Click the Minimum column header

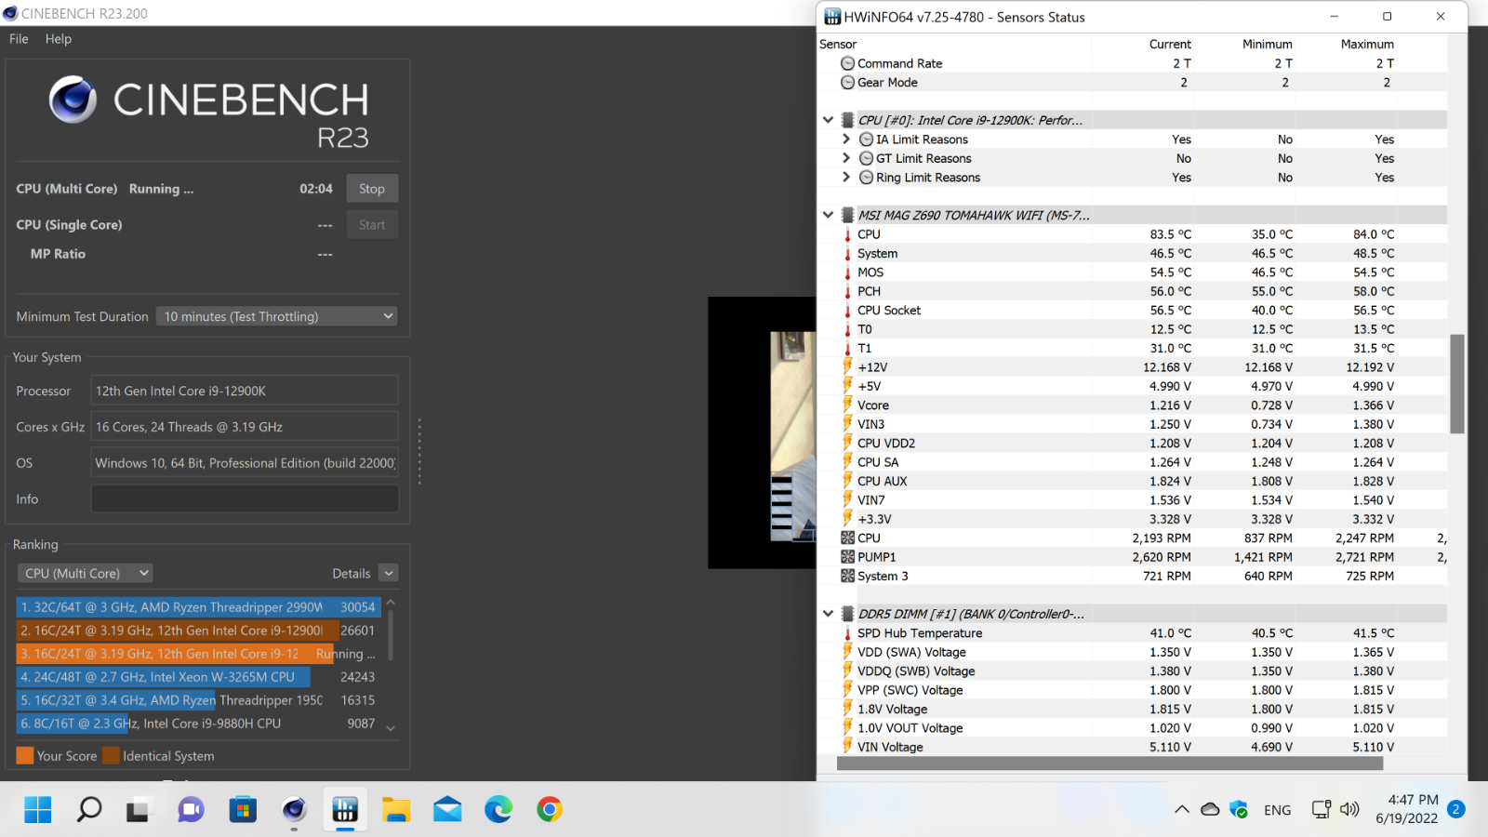coord(1267,45)
